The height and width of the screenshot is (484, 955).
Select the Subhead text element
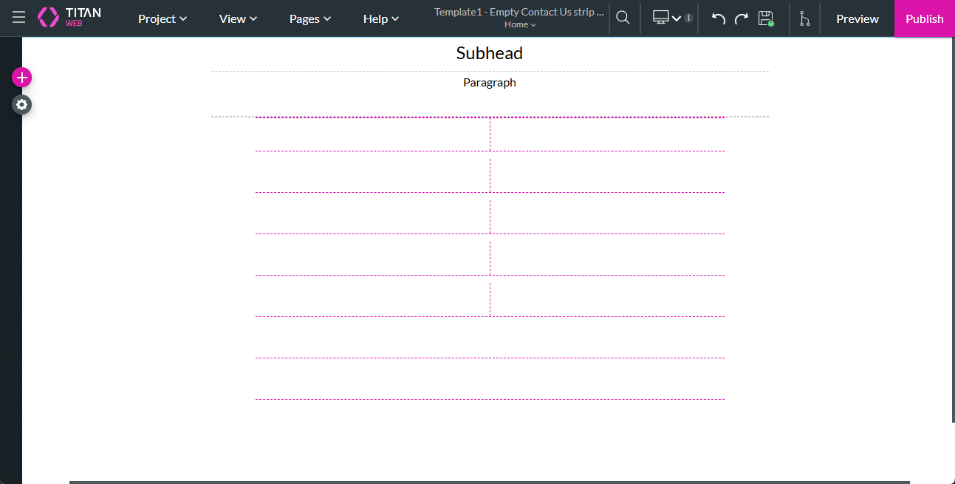(489, 53)
